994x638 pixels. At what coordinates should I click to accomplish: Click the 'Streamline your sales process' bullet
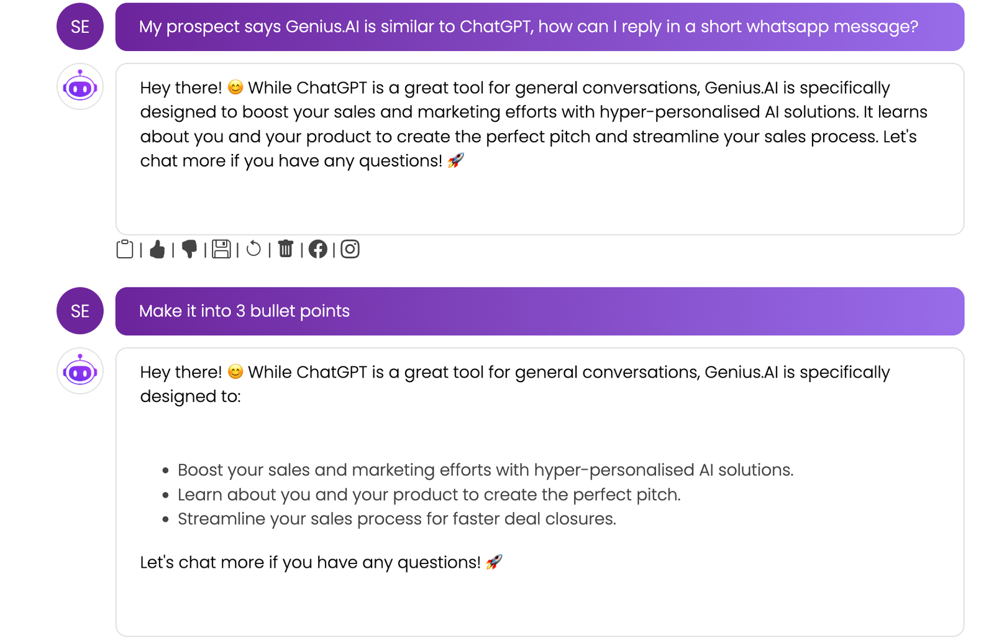[397, 519]
